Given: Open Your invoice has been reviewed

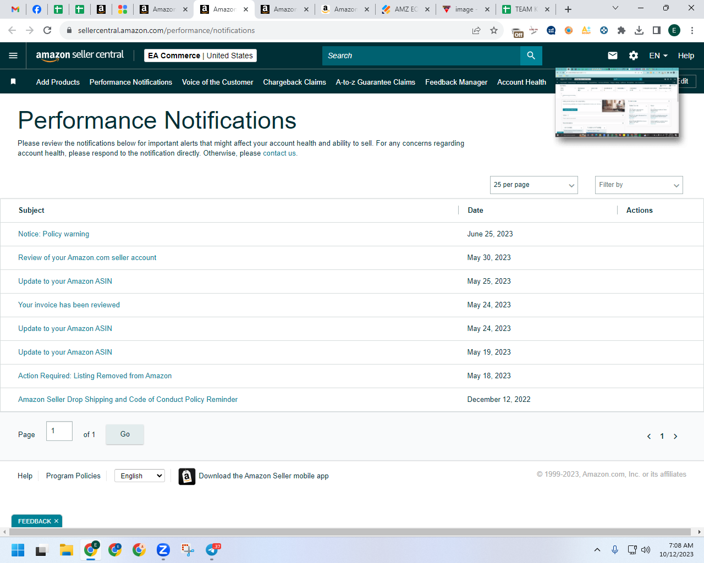Looking at the screenshot, I should click(69, 305).
